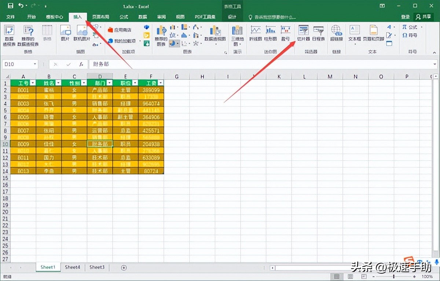Switch to Normal view in status bar
Screen dimensions: 440x281
point(337,277)
